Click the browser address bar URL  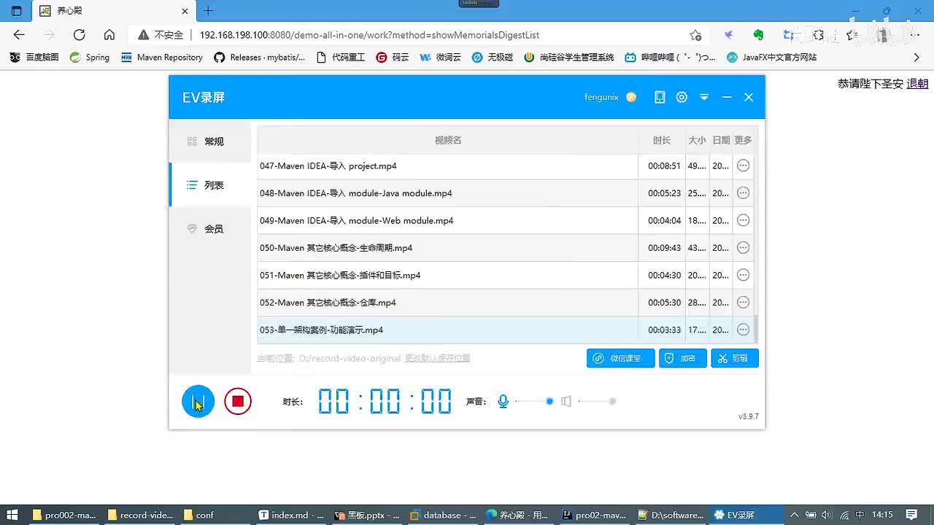pos(369,35)
